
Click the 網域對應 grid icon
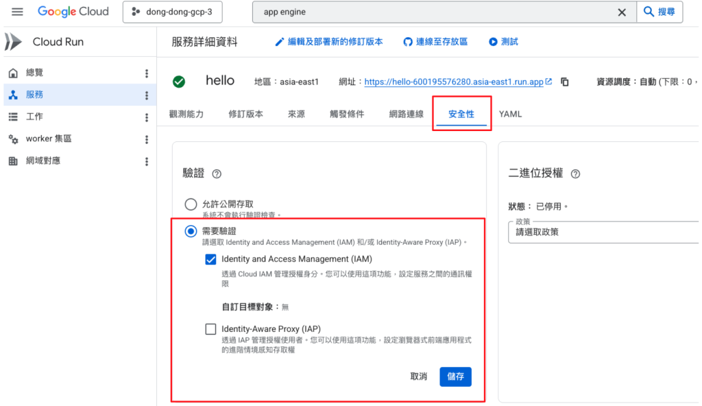[14, 161]
